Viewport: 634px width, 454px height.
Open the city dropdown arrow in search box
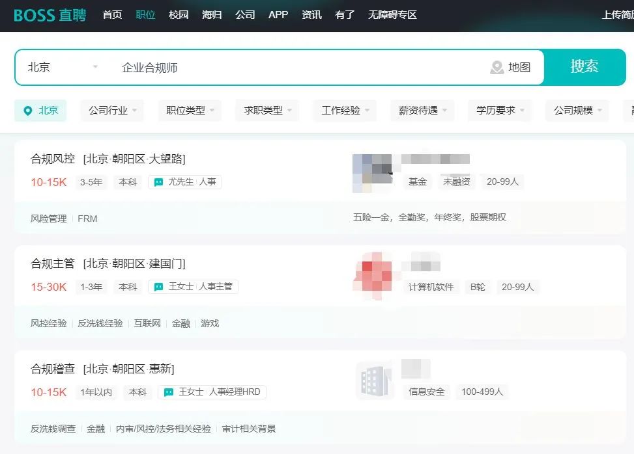coord(95,66)
